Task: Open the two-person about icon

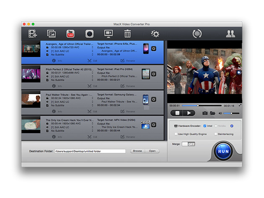Action: pyautogui.click(x=230, y=34)
